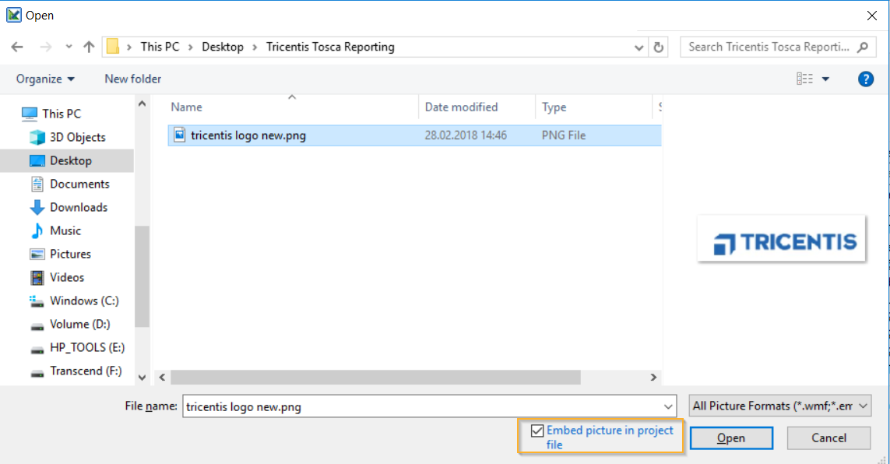The image size is (890, 464).
Task: Click the file list horizontal scrollbar thumb
Action: (375, 378)
